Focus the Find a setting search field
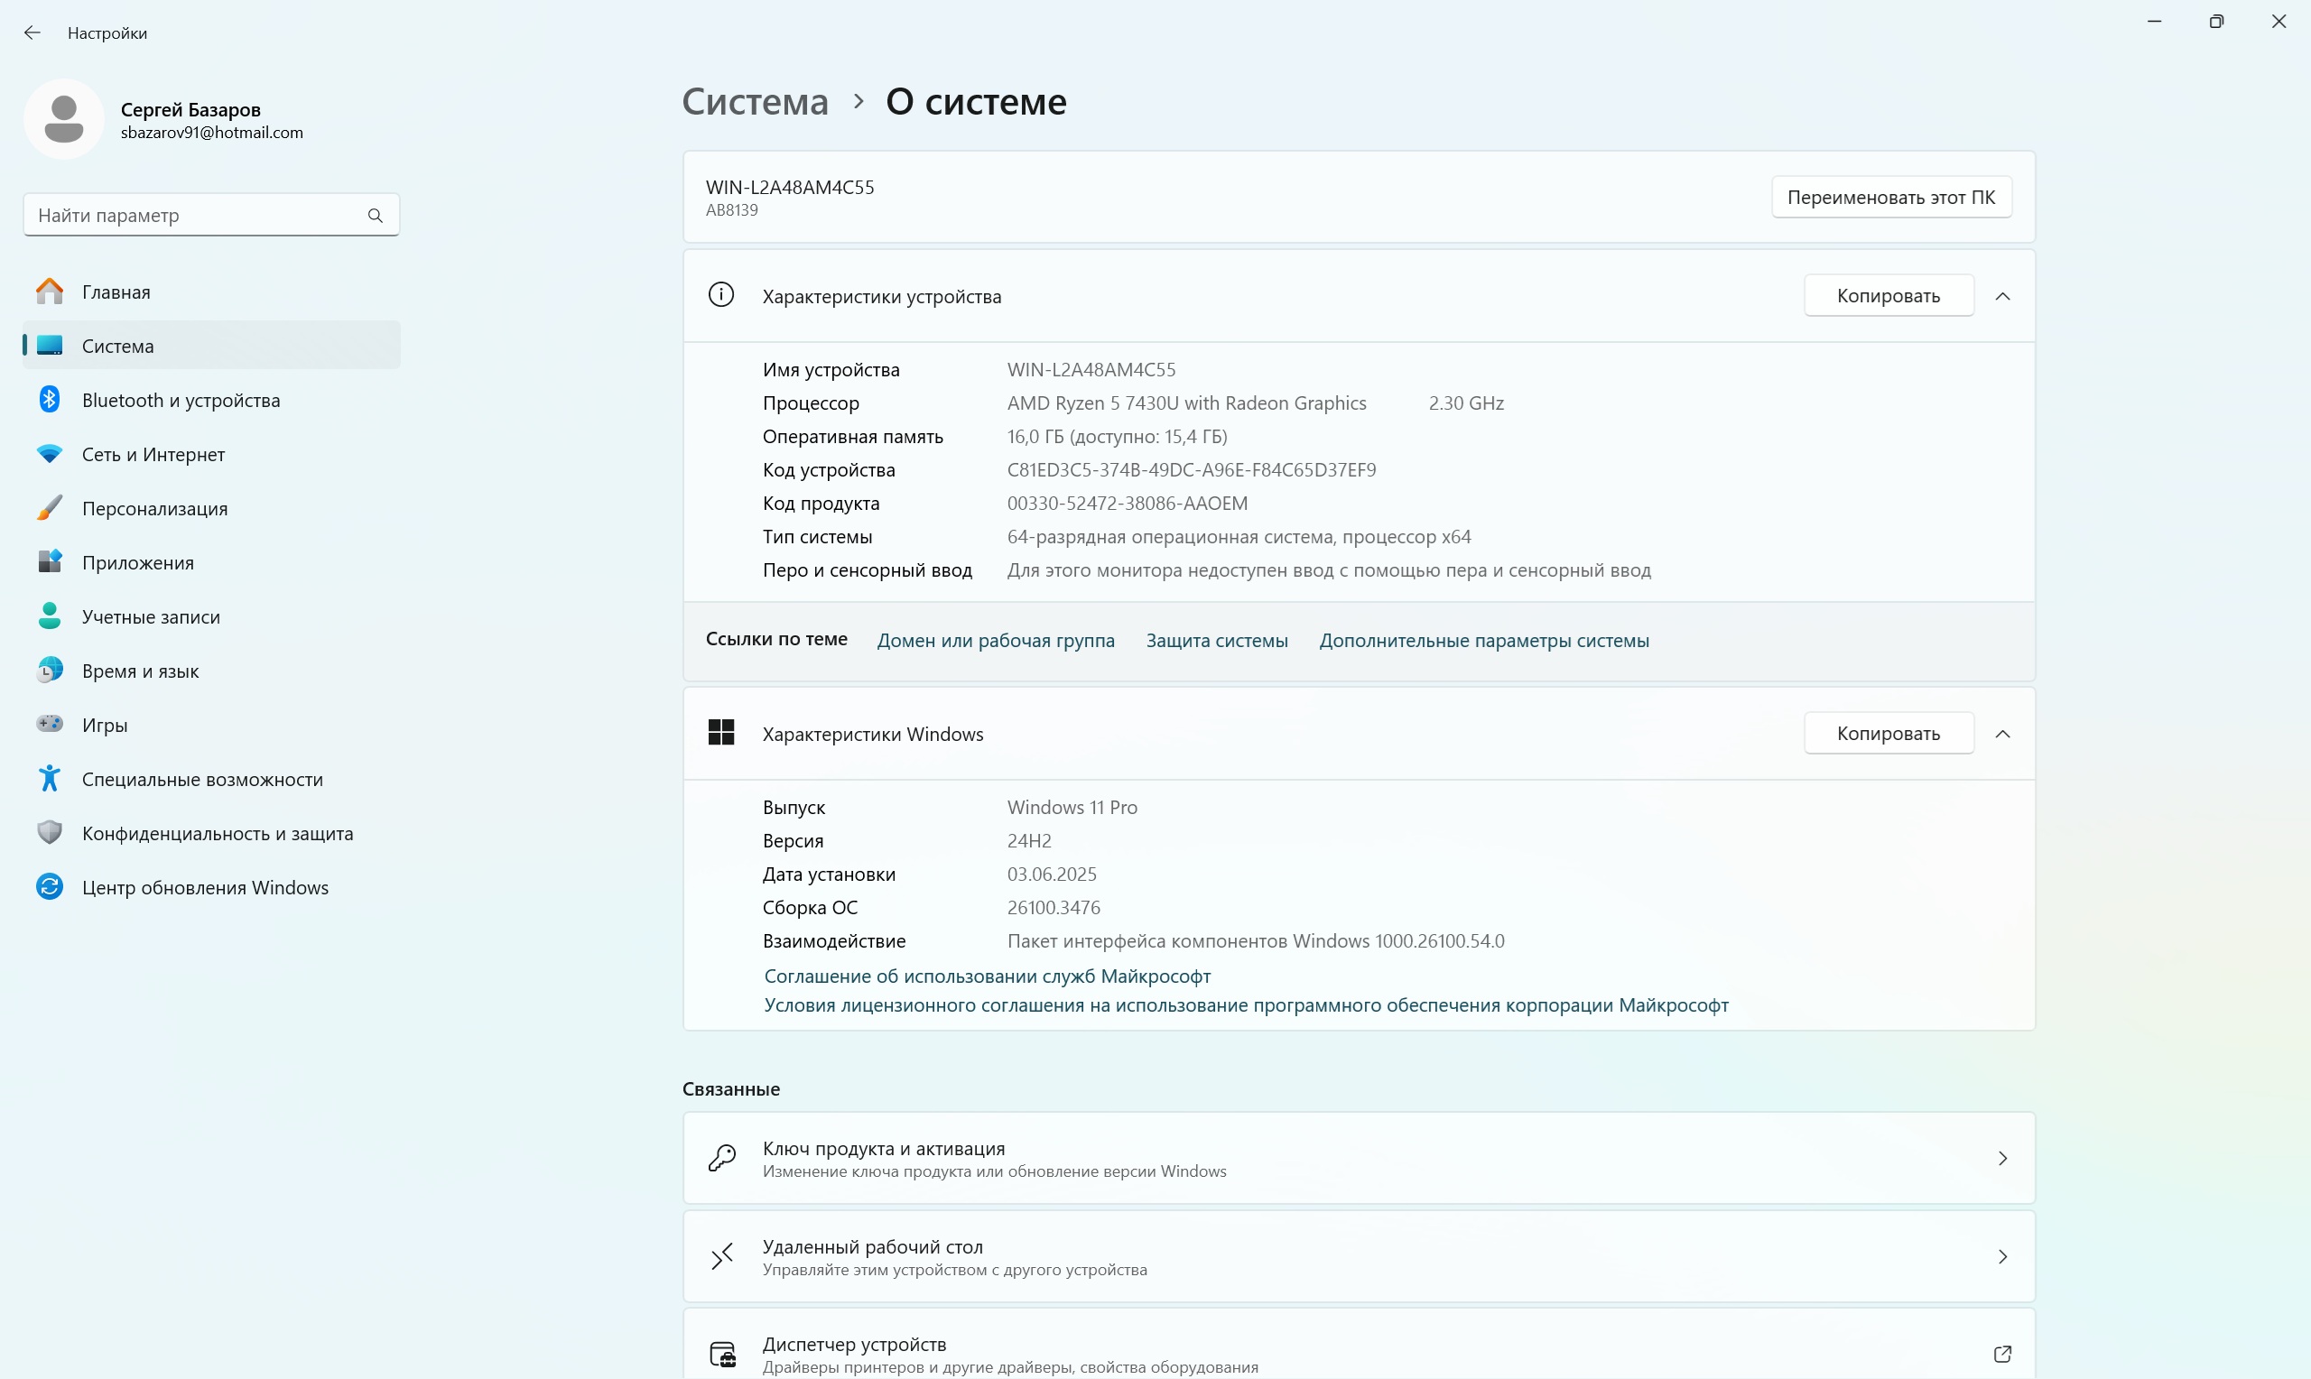2311x1379 pixels. coord(195,216)
